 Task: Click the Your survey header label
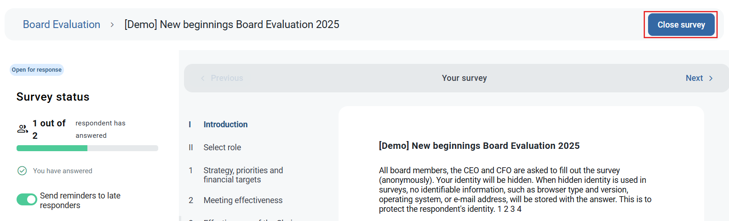(464, 78)
